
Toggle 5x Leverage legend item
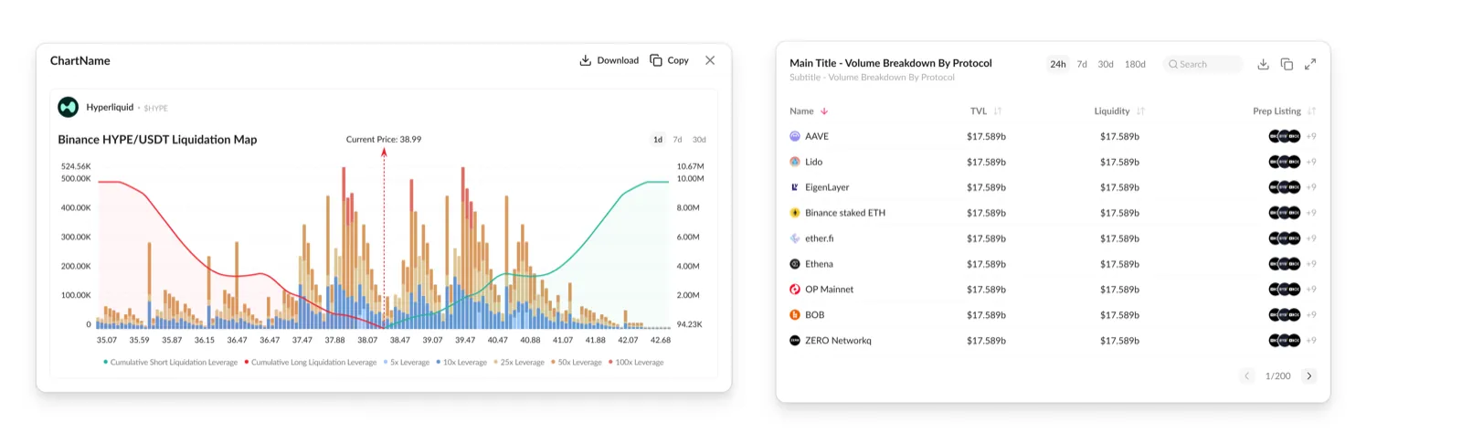(407, 363)
